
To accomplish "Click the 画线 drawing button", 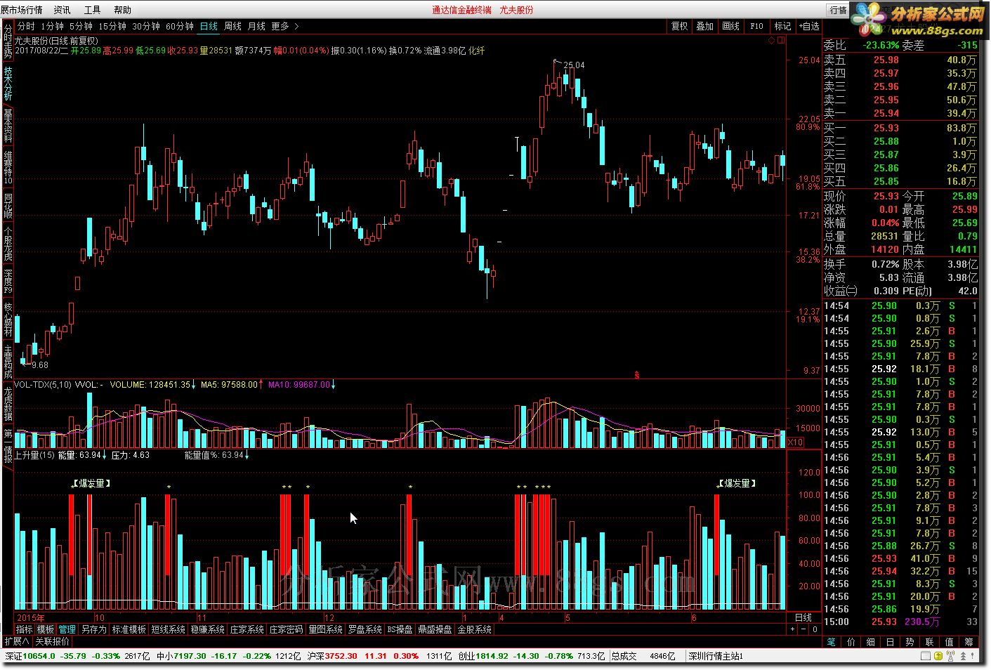I will click(x=731, y=26).
